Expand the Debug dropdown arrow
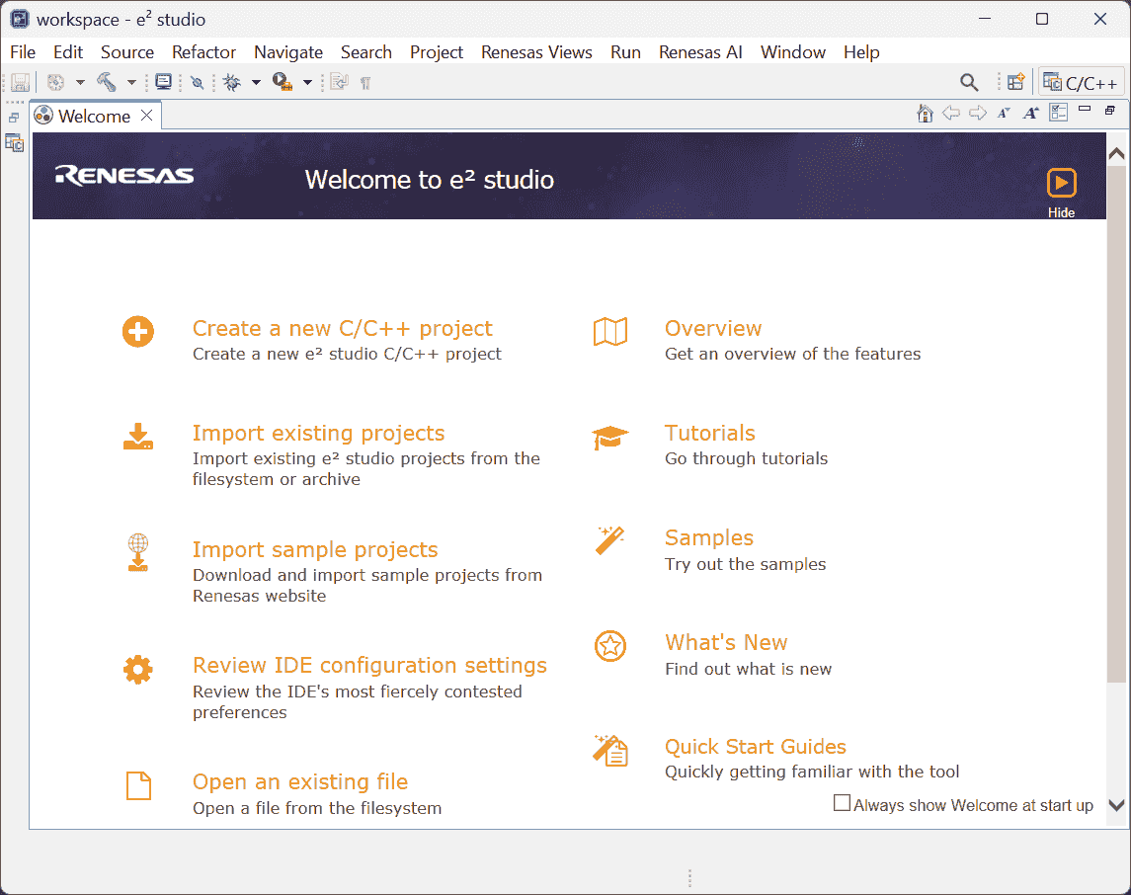This screenshot has width=1131, height=895. click(x=256, y=83)
